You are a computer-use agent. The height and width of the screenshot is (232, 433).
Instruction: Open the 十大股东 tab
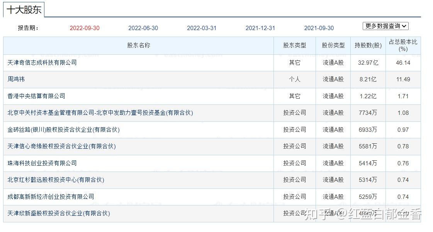[x=24, y=10]
